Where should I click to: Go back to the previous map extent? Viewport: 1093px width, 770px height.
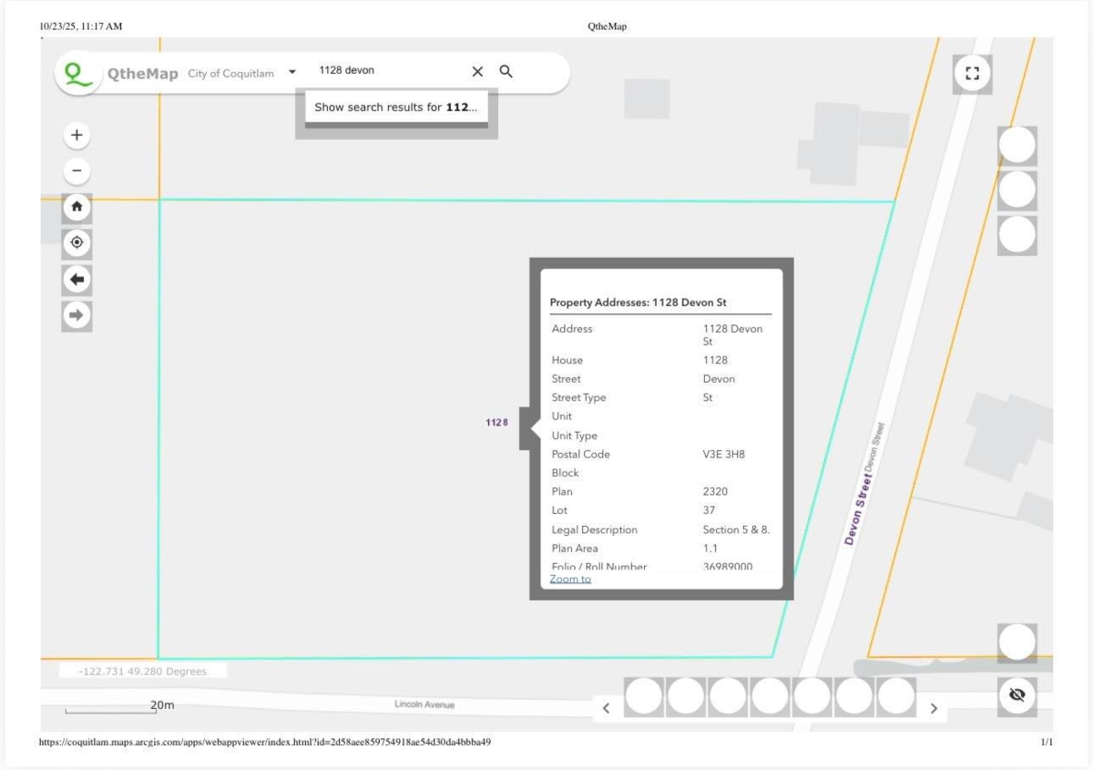77,279
